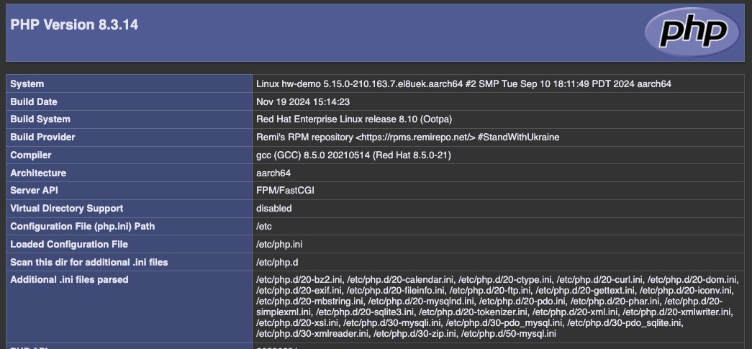Viewport: 752px width, 349px height.
Task: Click the 20-tokenizer.ini file path
Action: [x=474, y=312]
